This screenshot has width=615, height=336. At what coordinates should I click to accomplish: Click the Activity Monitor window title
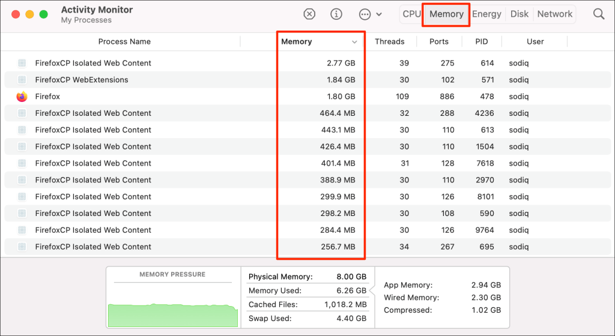[x=97, y=10]
